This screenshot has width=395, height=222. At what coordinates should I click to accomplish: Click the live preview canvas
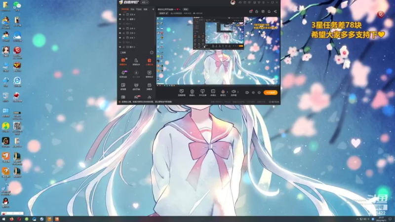tap(218, 51)
